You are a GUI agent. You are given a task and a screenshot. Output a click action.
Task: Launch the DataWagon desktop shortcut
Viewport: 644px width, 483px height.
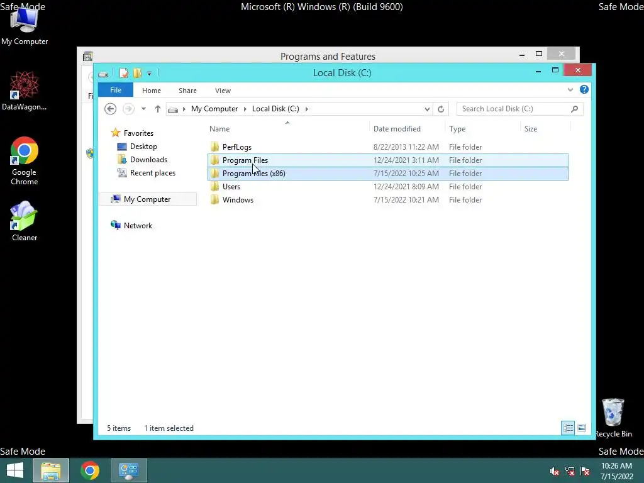tap(25, 91)
